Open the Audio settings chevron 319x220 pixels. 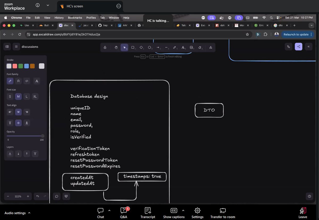coord(29,213)
